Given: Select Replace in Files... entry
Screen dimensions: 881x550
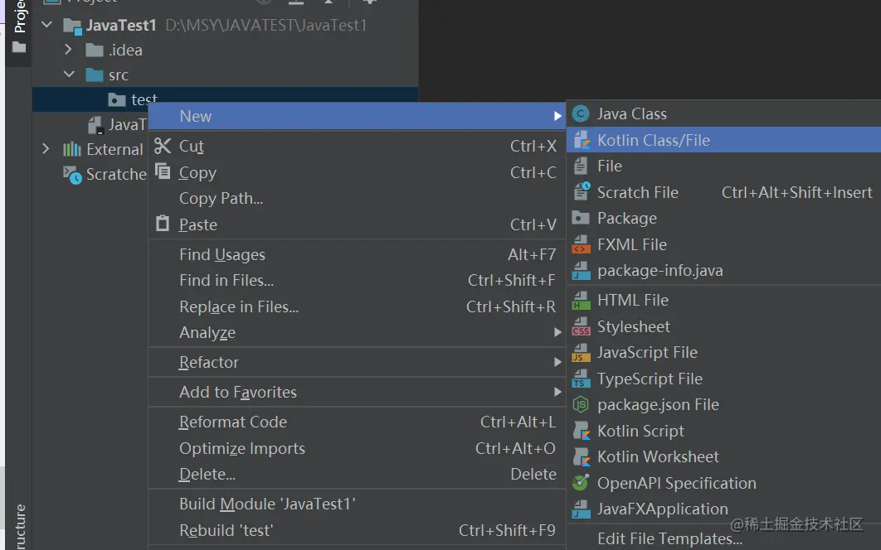Looking at the screenshot, I should point(357,306).
